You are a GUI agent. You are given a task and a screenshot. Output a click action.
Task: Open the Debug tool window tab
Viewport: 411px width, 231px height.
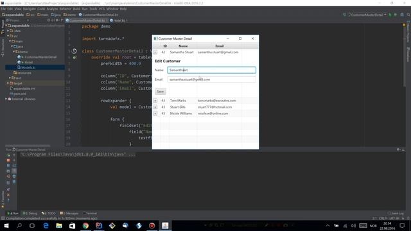(30, 214)
